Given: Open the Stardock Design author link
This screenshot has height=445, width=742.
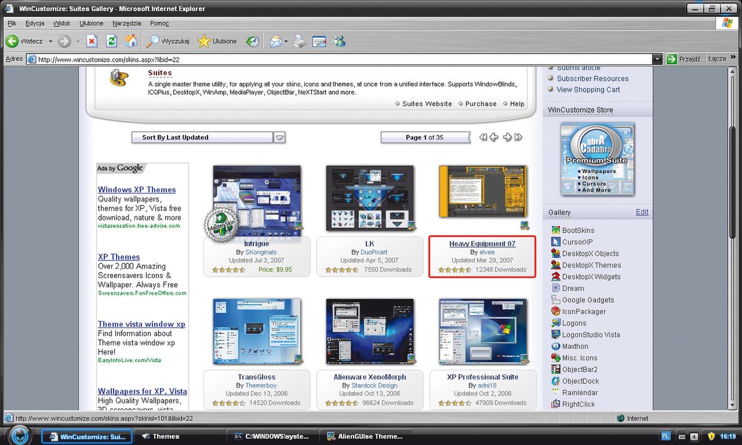Looking at the screenshot, I should click(374, 386).
